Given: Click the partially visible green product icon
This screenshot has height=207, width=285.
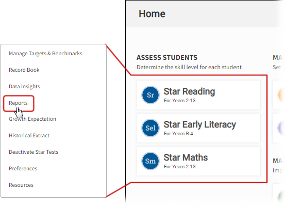Looking at the screenshot, I should (281, 197).
